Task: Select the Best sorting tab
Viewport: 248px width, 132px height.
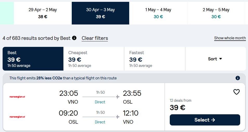Action: point(33,59)
